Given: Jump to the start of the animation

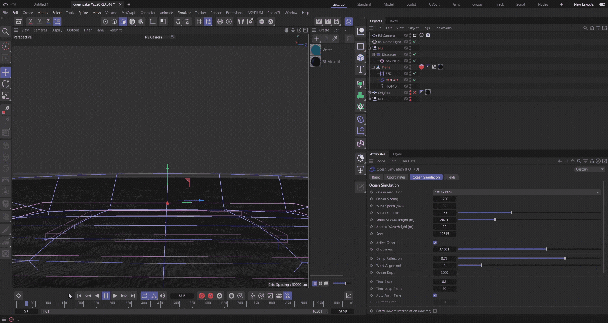Looking at the screenshot, I should (79, 296).
